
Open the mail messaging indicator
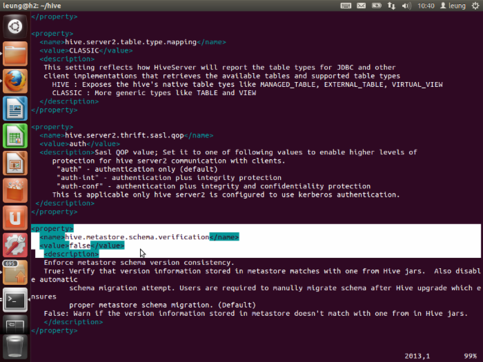361,6
